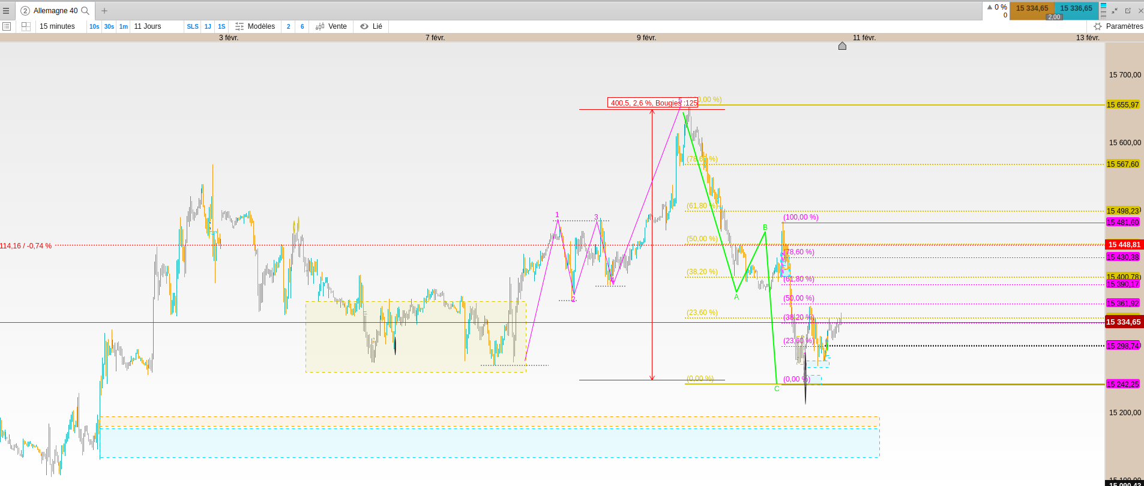Click the blue buy price 15 336,65
This screenshot has height=486, width=1144.
1076,8
